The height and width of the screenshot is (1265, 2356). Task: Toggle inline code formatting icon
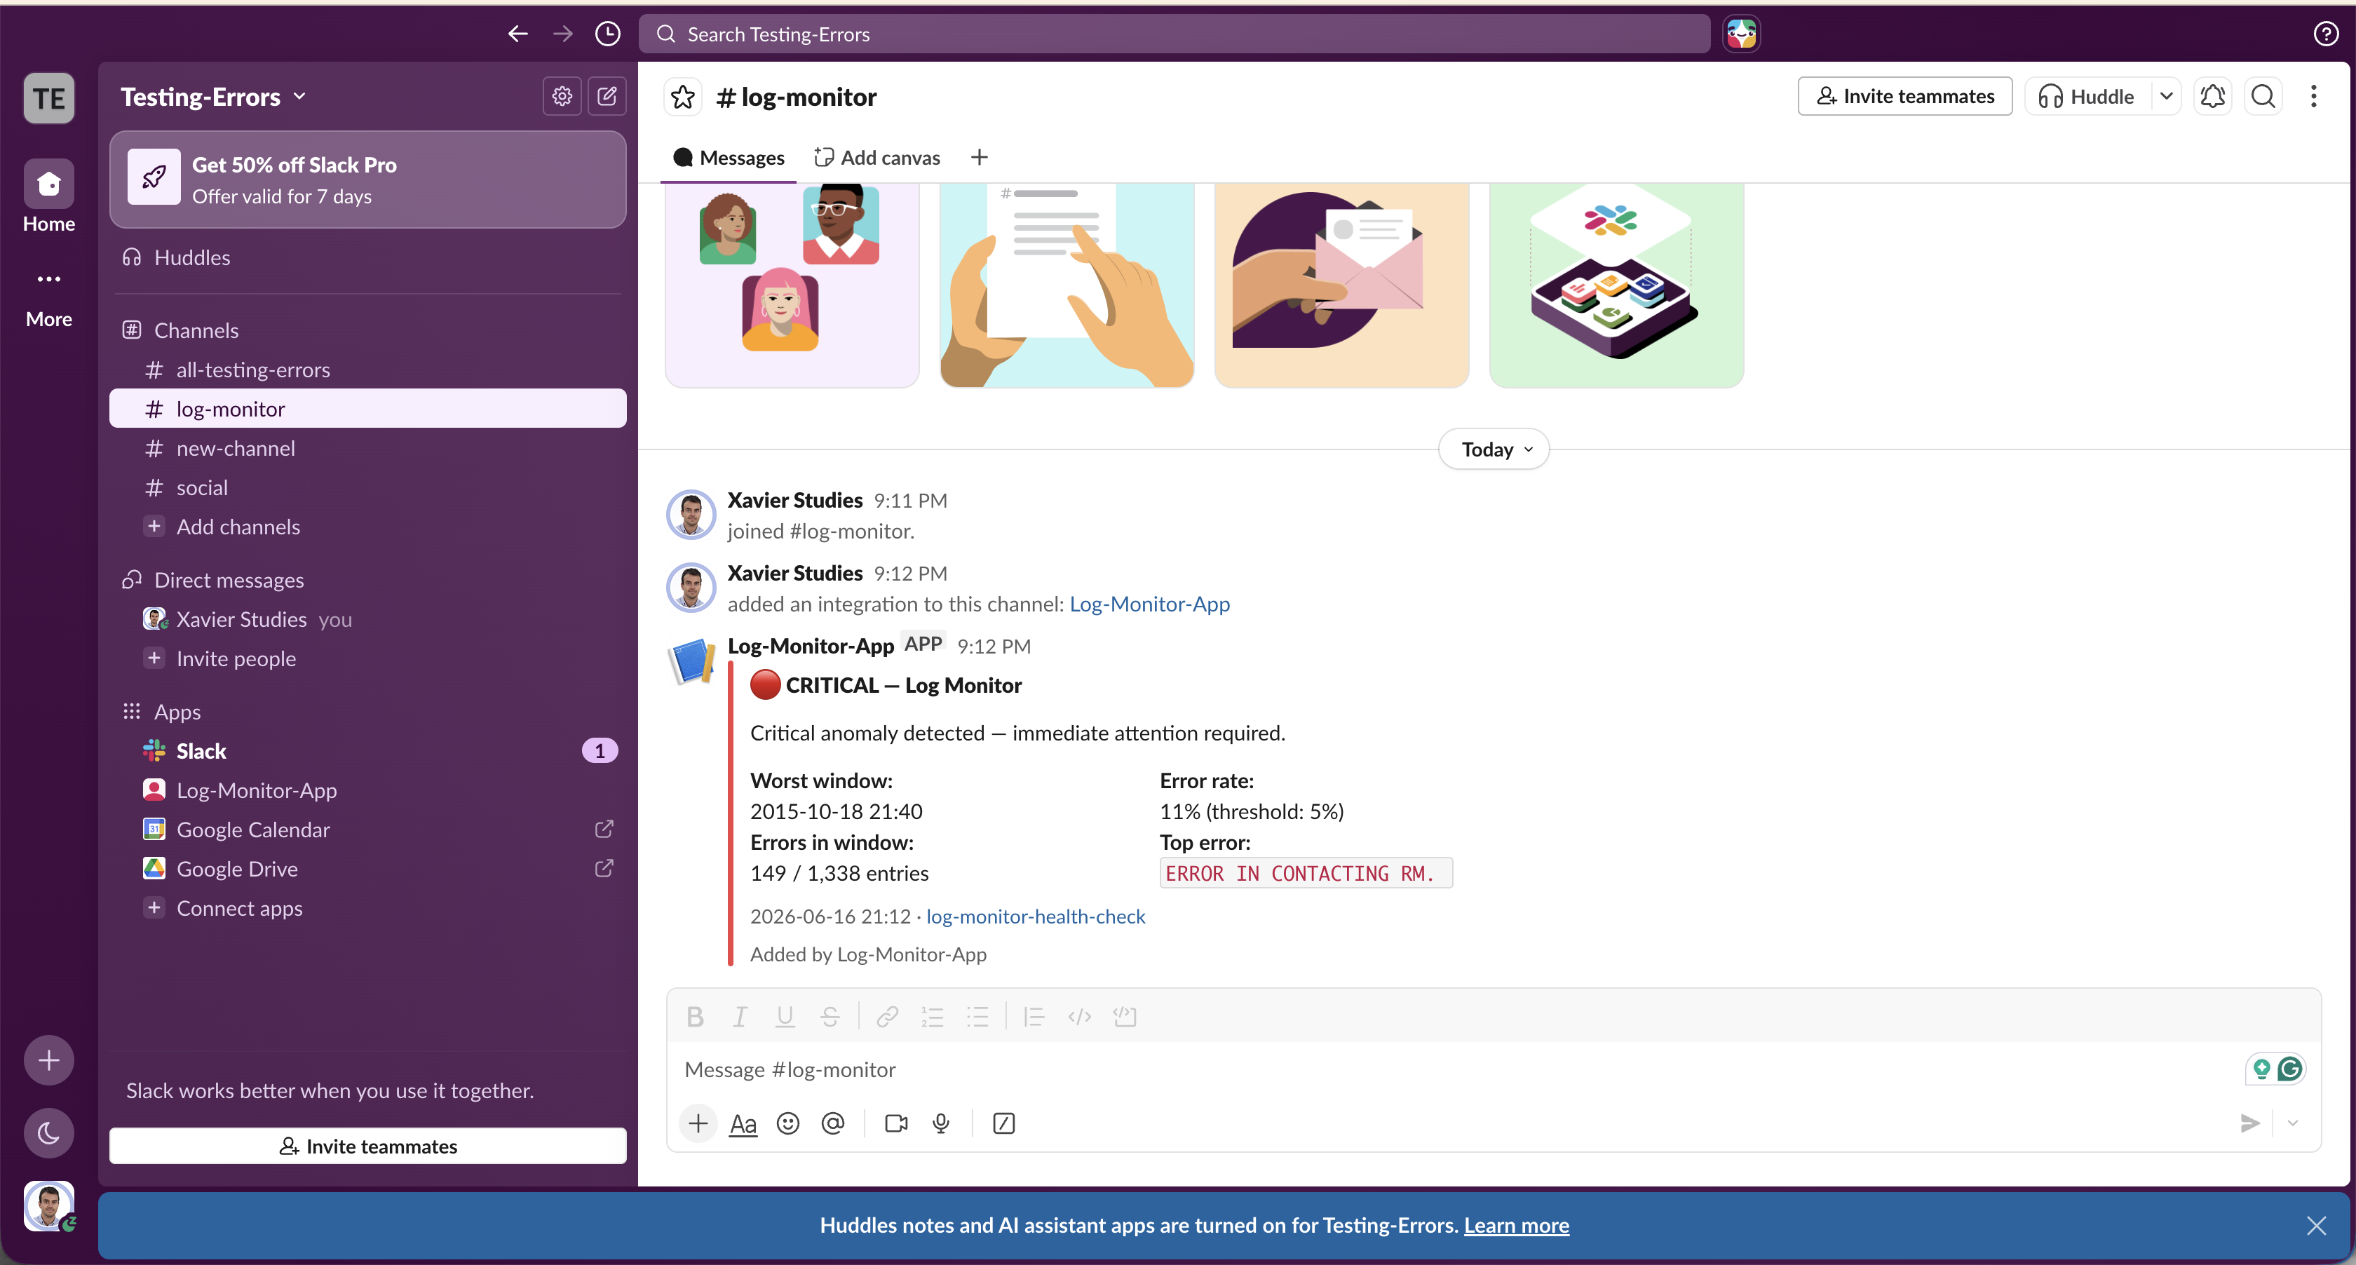(x=1079, y=1016)
